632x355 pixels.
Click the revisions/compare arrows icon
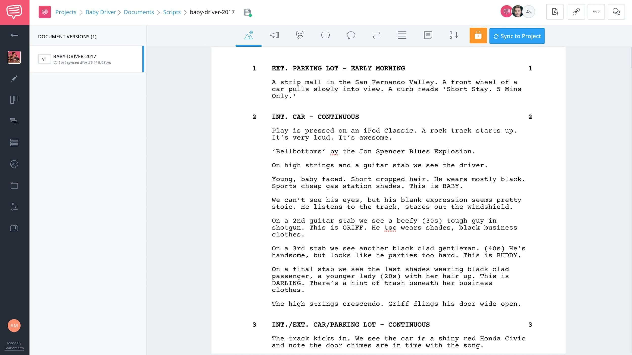(376, 35)
